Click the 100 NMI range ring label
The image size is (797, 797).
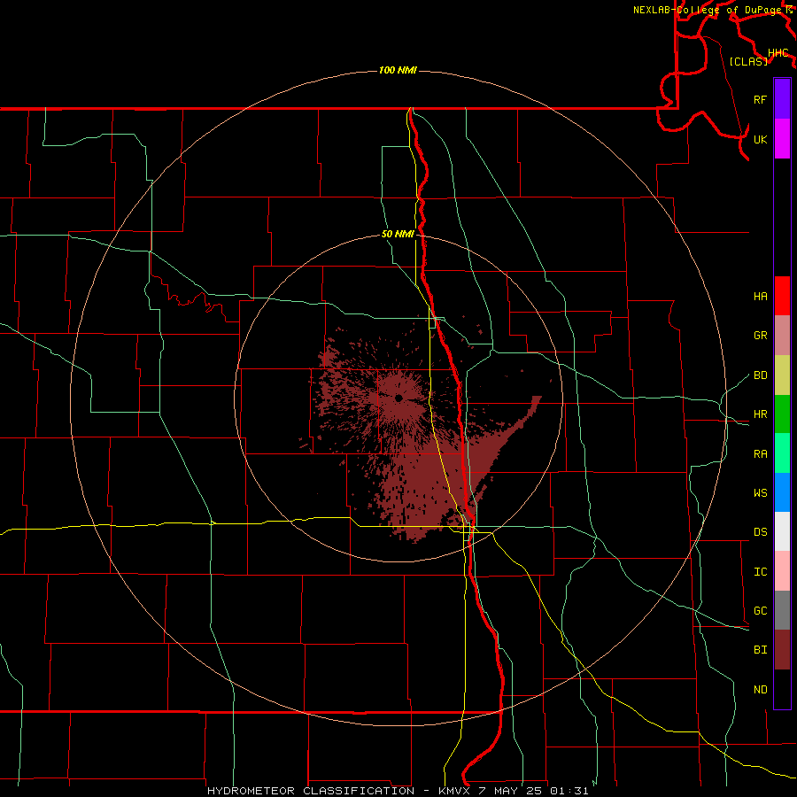point(398,70)
